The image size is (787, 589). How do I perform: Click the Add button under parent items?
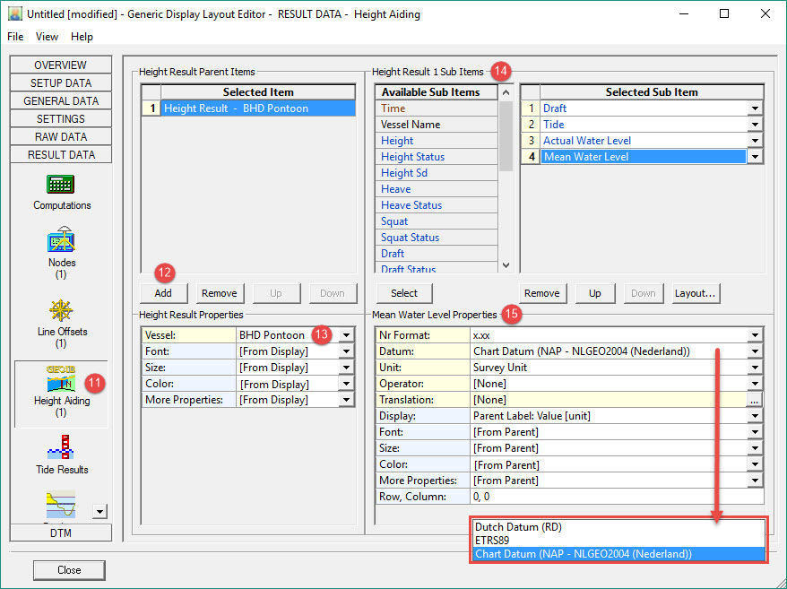163,293
